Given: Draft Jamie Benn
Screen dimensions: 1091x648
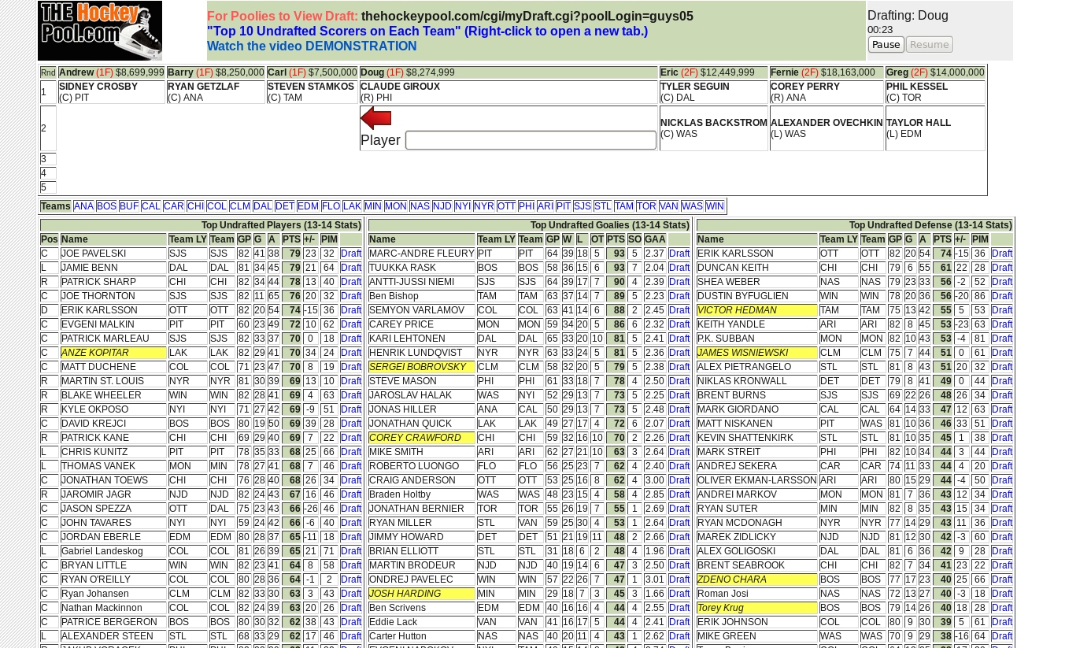Looking at the screenshot, I should coord(351,268).
